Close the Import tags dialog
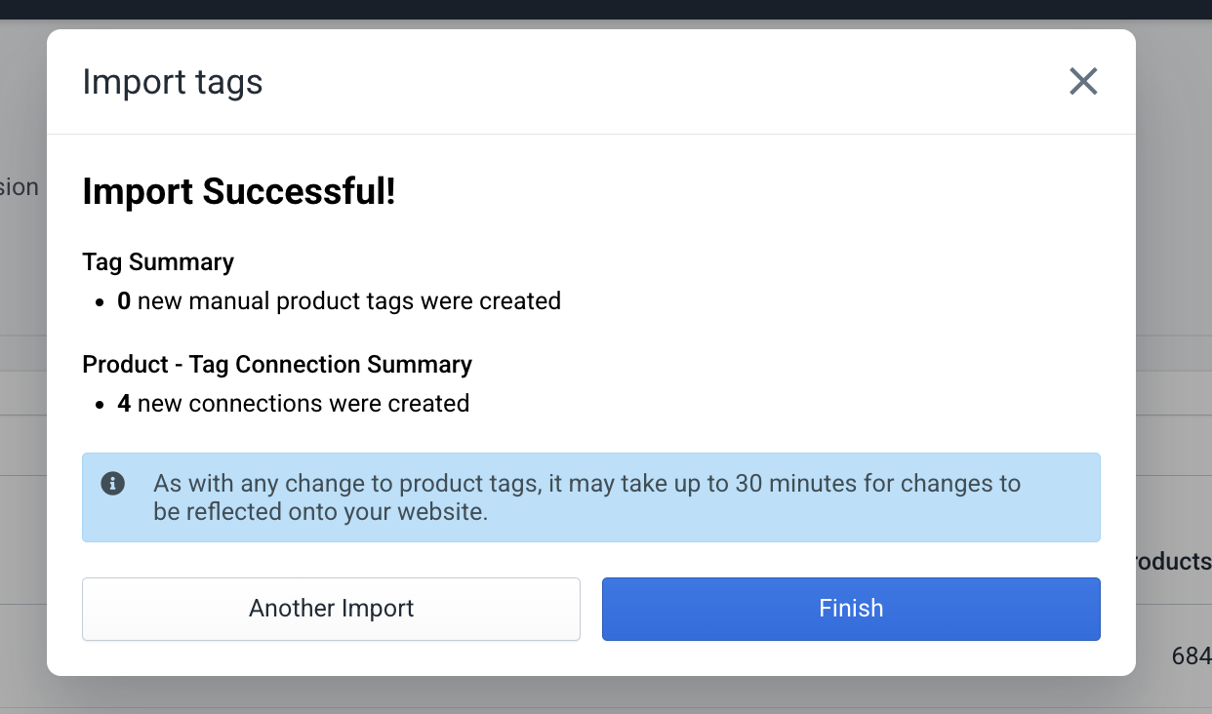This screenshot has height=714, width=1212. [x=1083, y=82]
